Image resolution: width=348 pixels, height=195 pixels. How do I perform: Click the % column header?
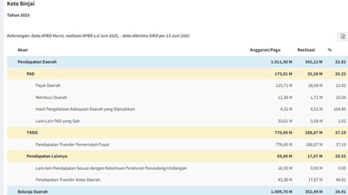tap(330, 50)
